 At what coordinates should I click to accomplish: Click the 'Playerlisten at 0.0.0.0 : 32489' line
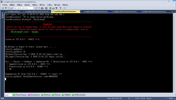pyautogui.click(x=27, y=66)
